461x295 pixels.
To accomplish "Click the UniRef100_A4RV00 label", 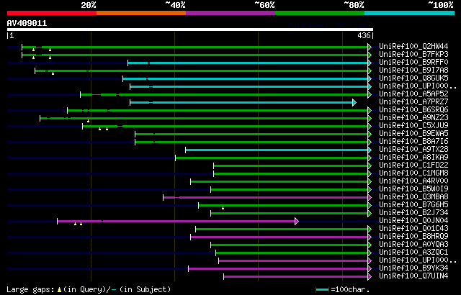I will tap(413, 181).
